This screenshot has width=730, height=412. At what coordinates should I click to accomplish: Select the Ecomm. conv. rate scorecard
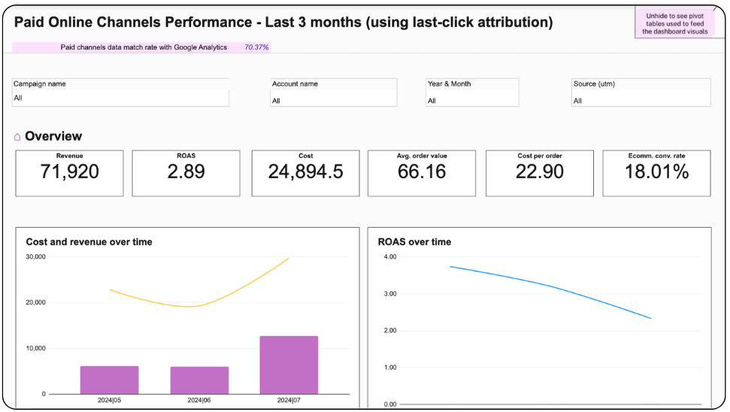(x=657, y=173)
